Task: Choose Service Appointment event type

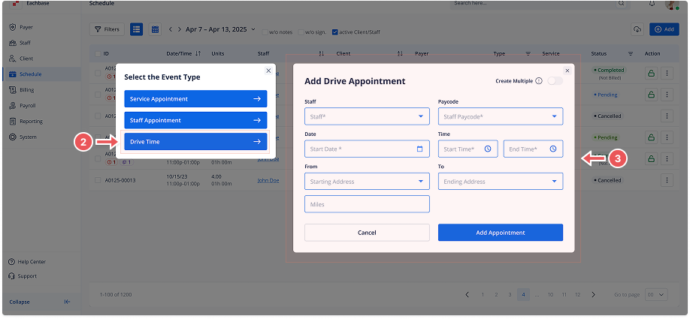Action: 195,98
